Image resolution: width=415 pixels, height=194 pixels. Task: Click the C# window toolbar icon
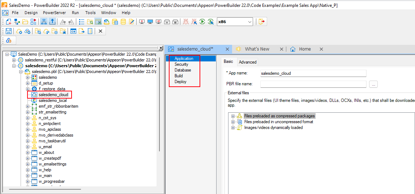point(73,31)
